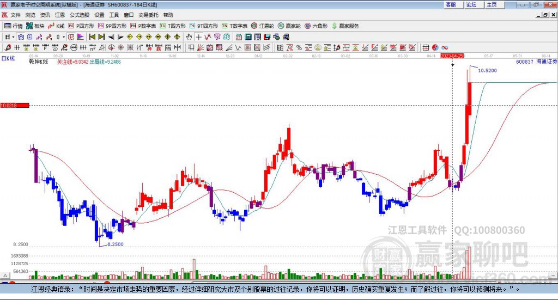Open the P四方形 square tool

(81, 26)
